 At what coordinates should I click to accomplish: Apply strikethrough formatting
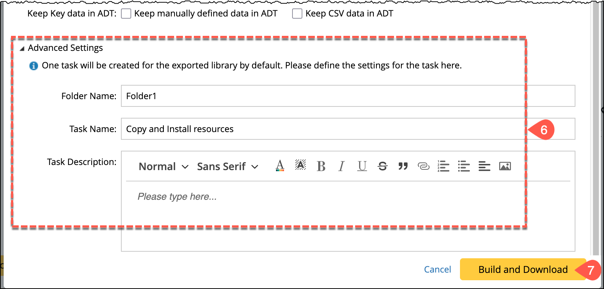point(383,166)
